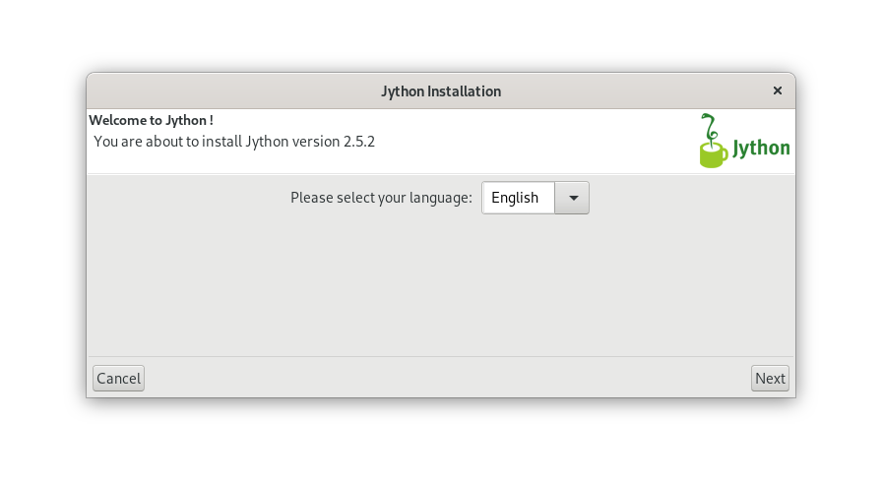Close the Jython Installation dialog with X
Viewport: 883px width, 480px height.
click(777, 90)
